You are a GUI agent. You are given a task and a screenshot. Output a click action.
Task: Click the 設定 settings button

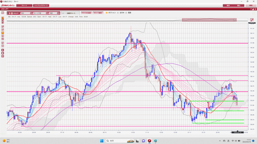click(251, 5)
